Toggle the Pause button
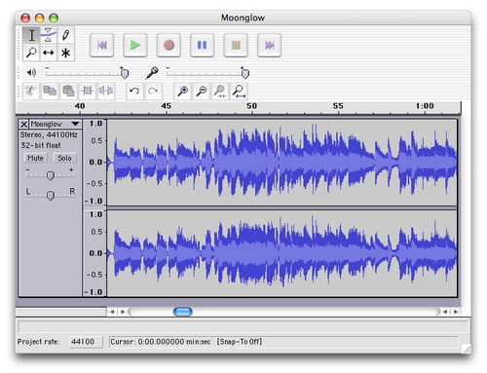The image size is (487, 373). 202,45
